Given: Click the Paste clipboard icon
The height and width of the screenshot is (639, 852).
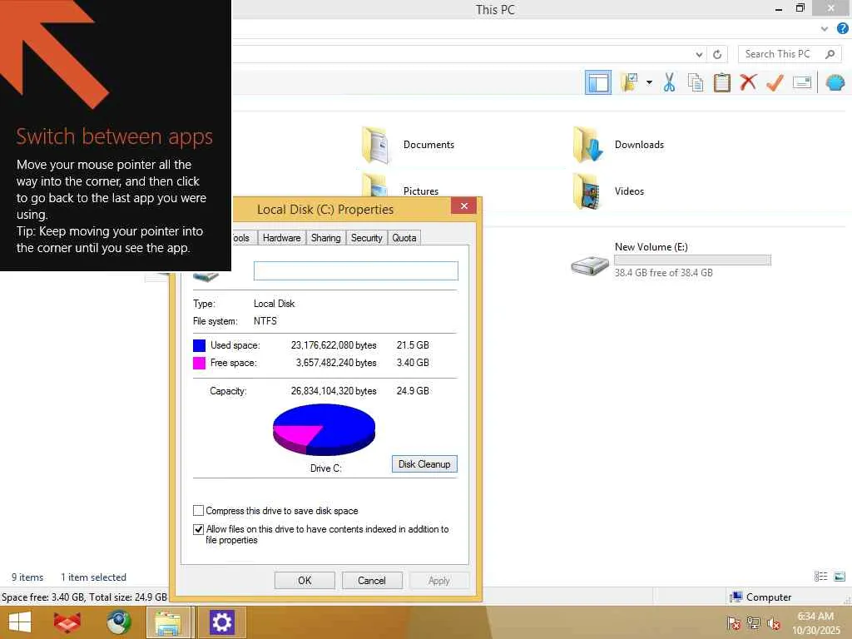Looking at the screenshot, I should (721, 82).
